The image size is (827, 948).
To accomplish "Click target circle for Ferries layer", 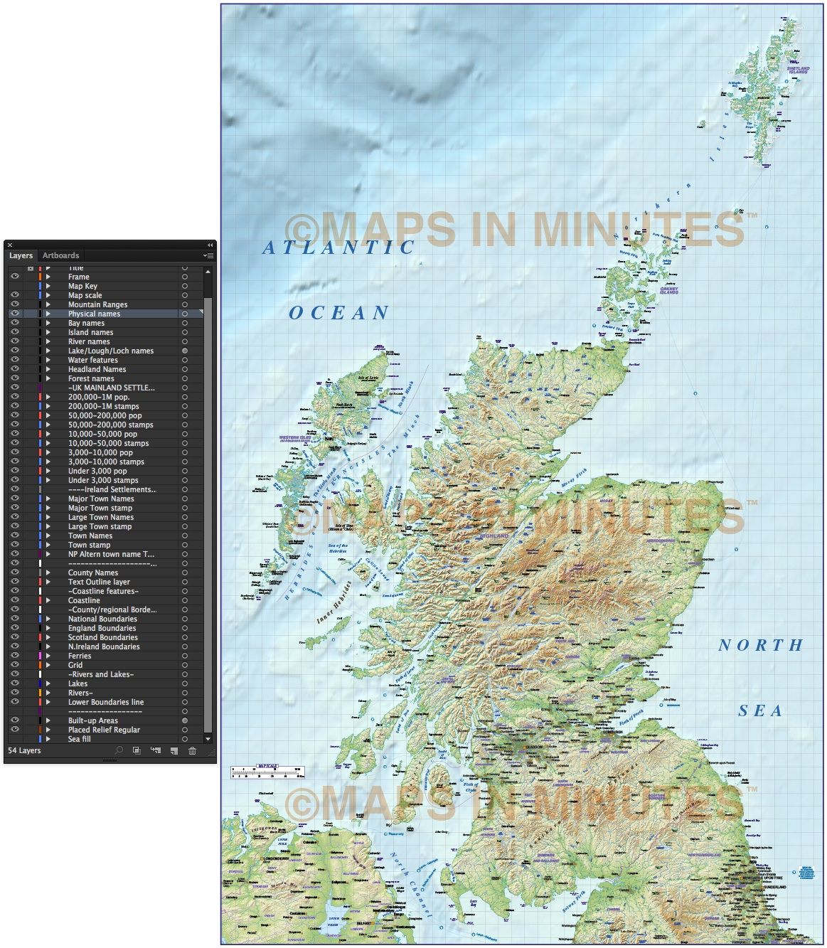I will [185, 656].
